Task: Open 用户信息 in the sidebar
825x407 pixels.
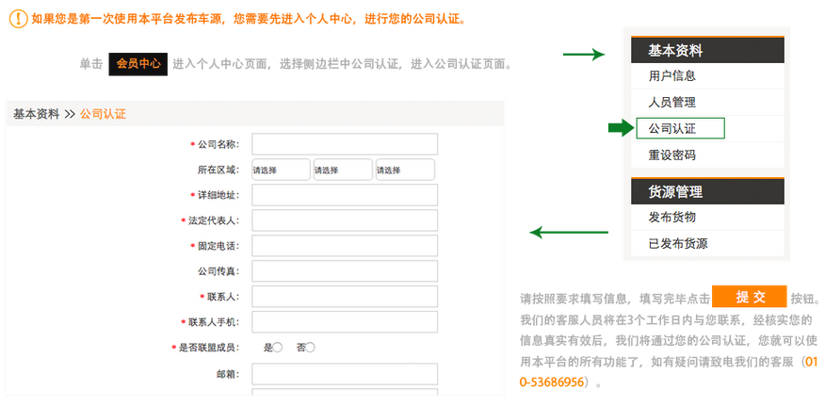Action: [672, 76]
